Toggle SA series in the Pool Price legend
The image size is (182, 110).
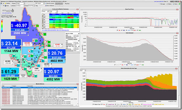(x=117, y=30)
